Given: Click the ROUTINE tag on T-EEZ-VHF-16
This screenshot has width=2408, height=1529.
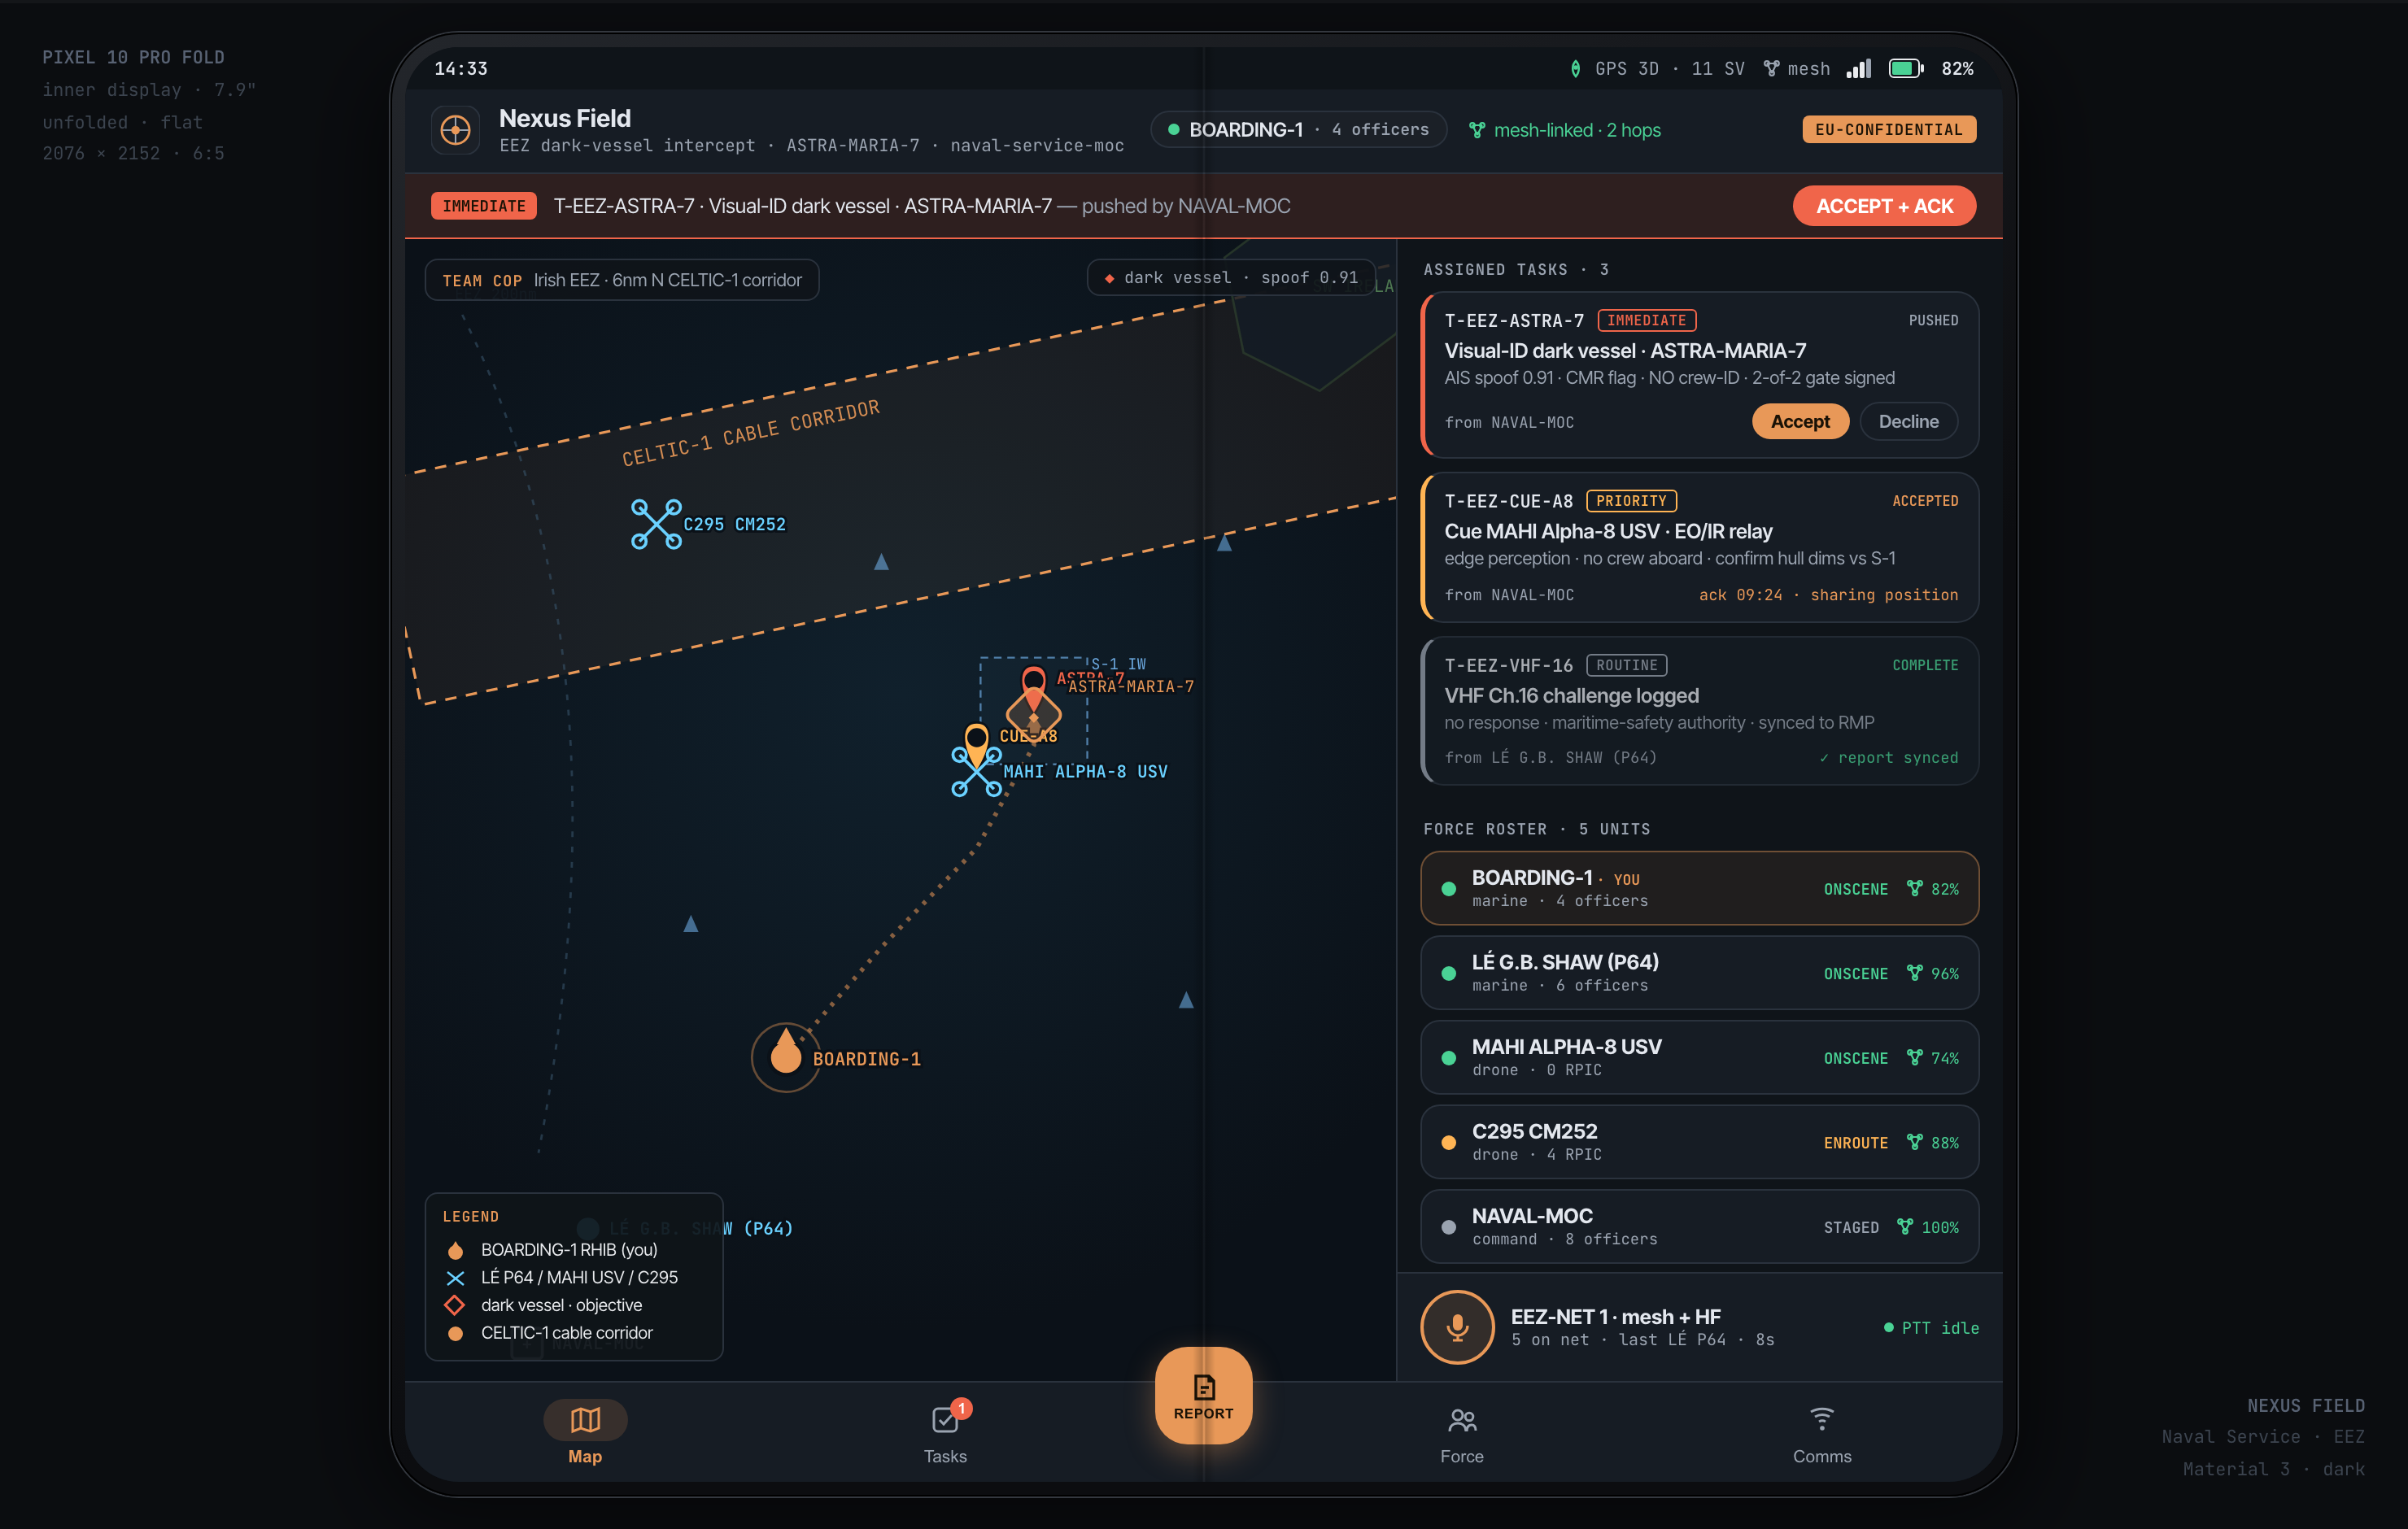Looking at the screenshot, I should (x=1626, y=665).
